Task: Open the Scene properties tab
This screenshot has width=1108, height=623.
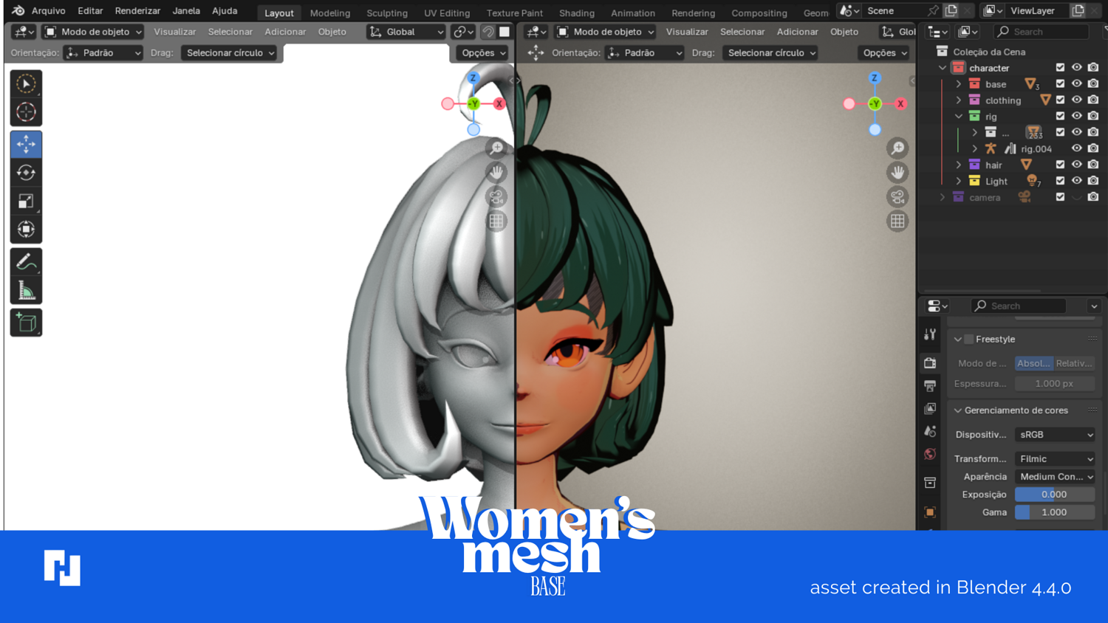Action: (x=930, y=432)
